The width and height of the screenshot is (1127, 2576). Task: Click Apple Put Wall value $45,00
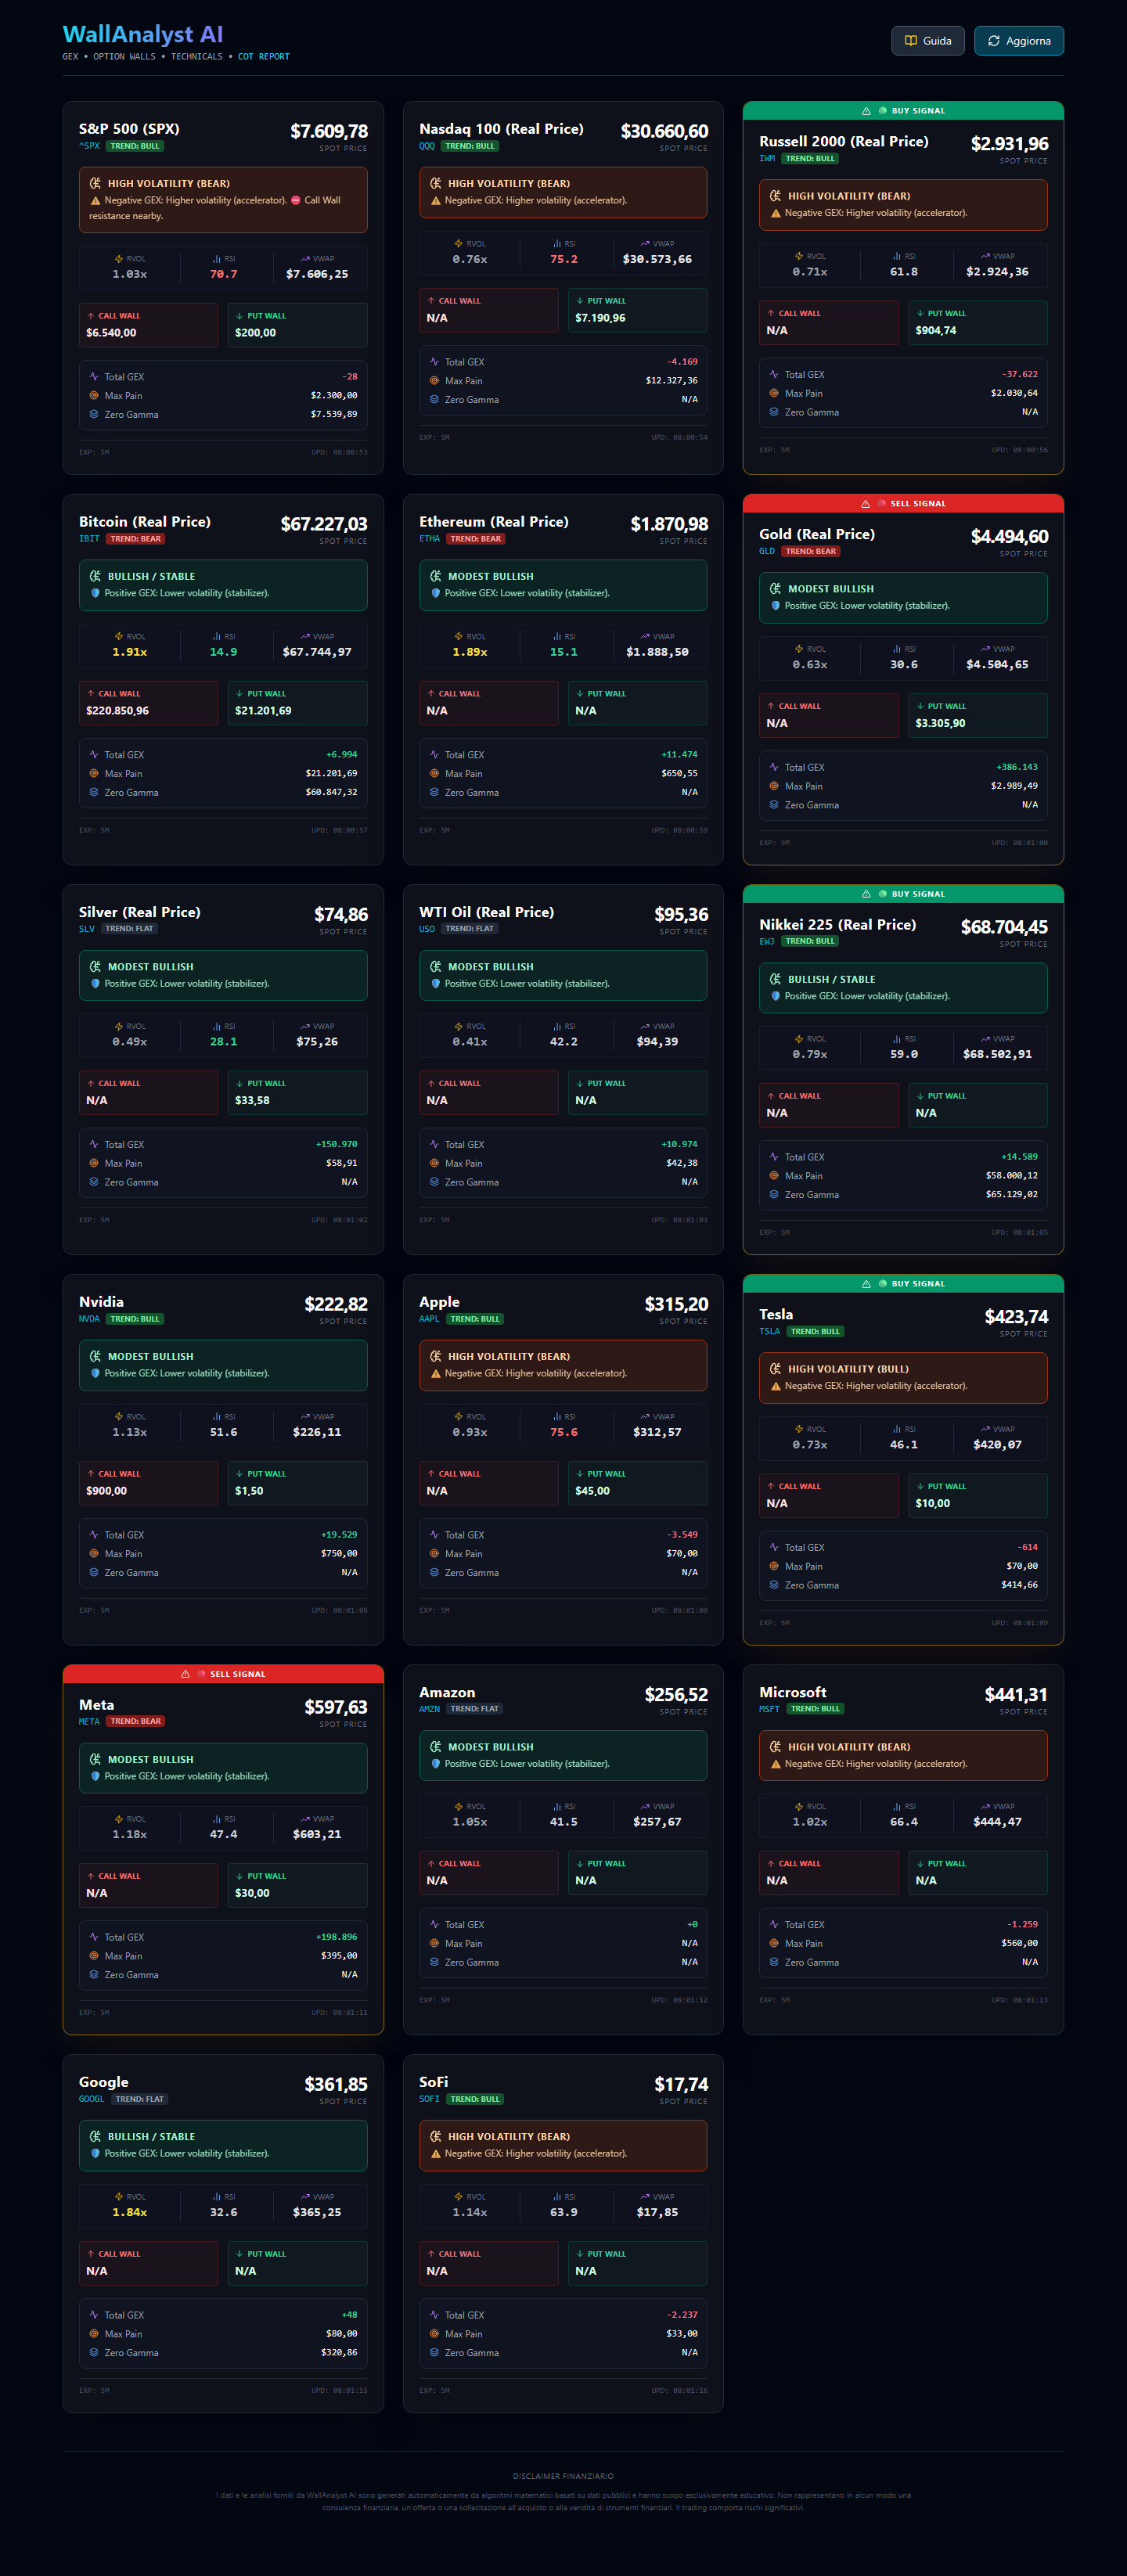[593, 1491]
